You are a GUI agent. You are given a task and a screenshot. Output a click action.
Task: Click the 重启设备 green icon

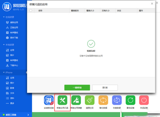(x=131, y=100)
